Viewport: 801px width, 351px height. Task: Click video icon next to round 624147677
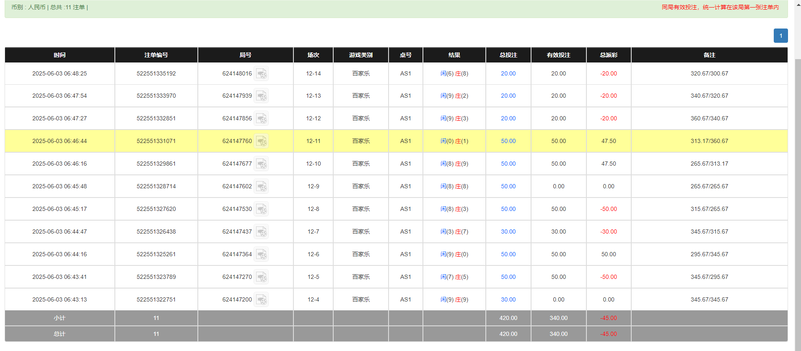[261, 164]
